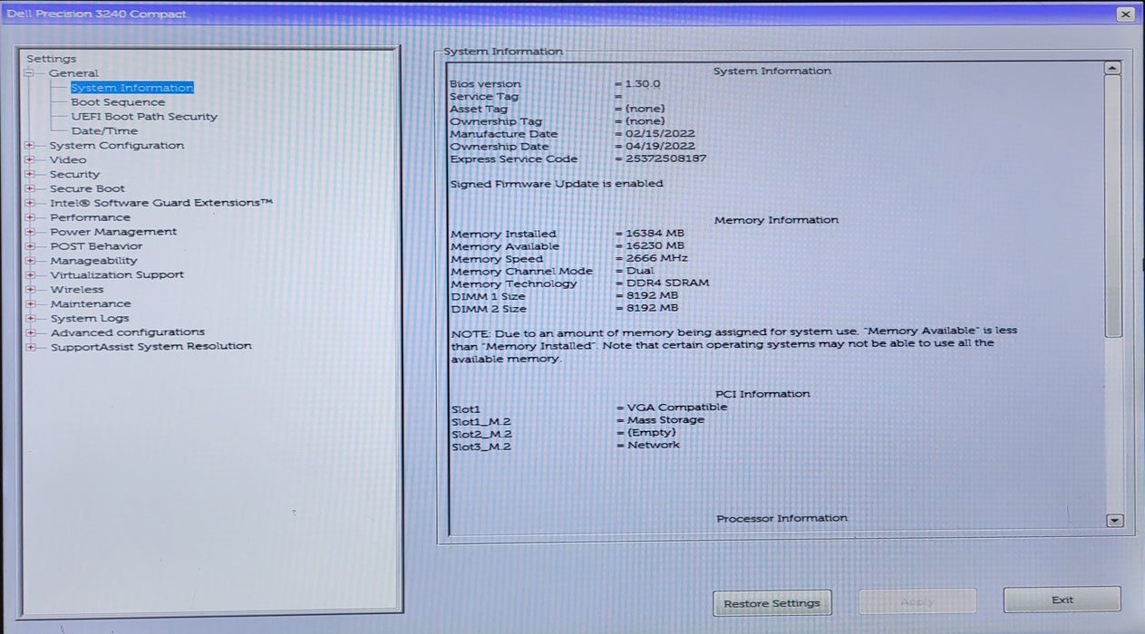Click Memory Installed value 16384 MB
1145x634 pixels.
(655, 233)
